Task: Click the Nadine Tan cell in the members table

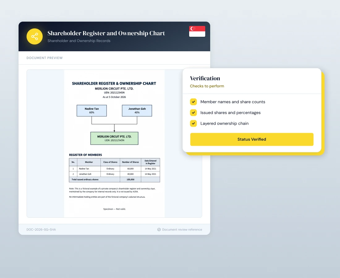Action: (89, 169)
